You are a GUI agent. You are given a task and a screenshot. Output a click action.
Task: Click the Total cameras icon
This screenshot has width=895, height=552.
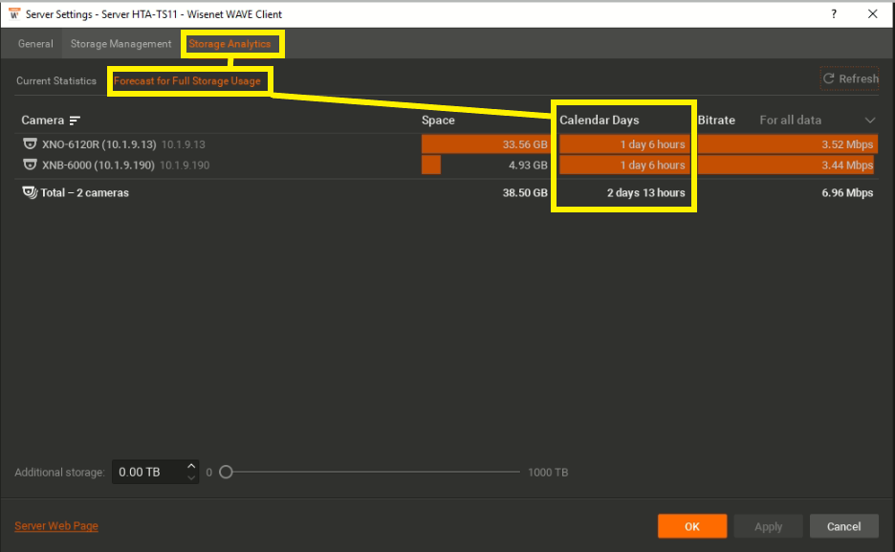tap(30, 192)
